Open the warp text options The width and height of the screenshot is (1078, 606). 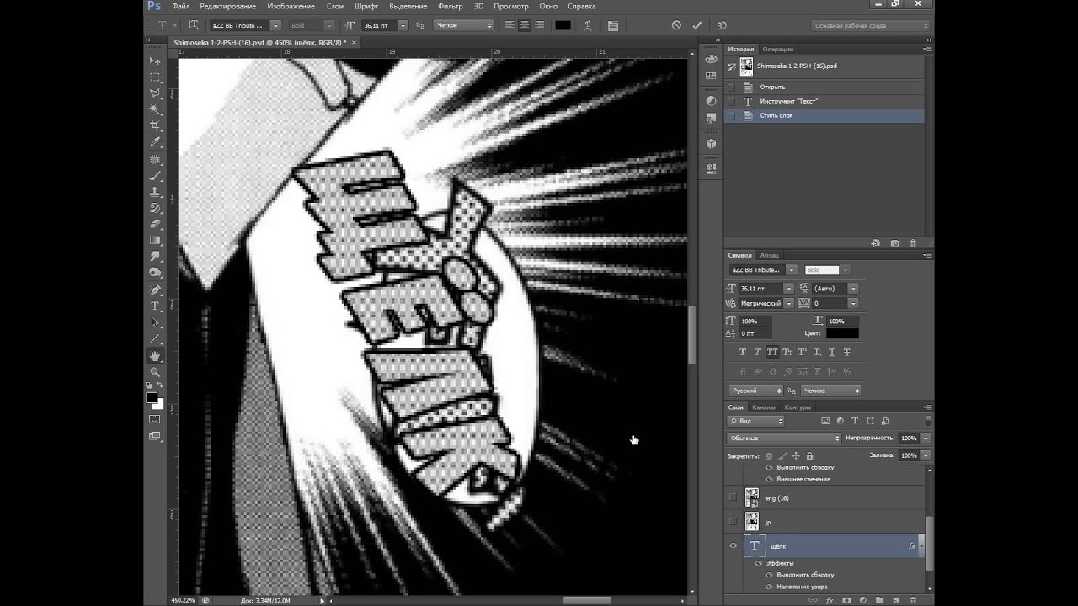589,25
